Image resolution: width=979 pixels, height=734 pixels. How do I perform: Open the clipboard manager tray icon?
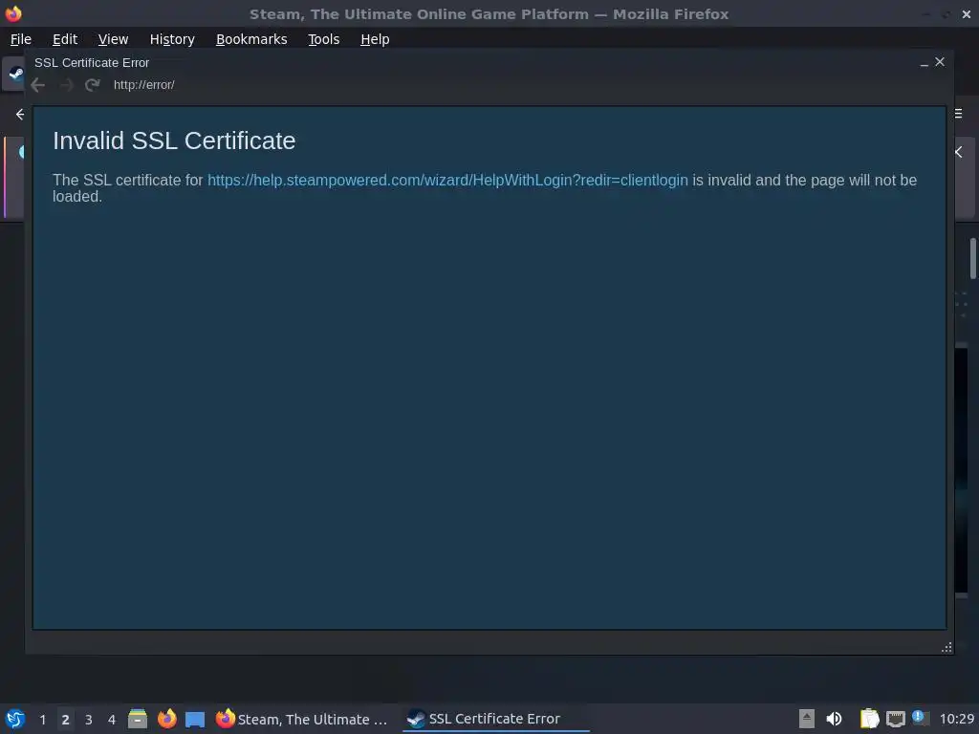point(869,719)
